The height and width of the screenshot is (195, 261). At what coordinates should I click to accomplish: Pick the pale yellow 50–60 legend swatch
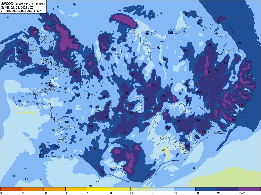click(120, 189)
